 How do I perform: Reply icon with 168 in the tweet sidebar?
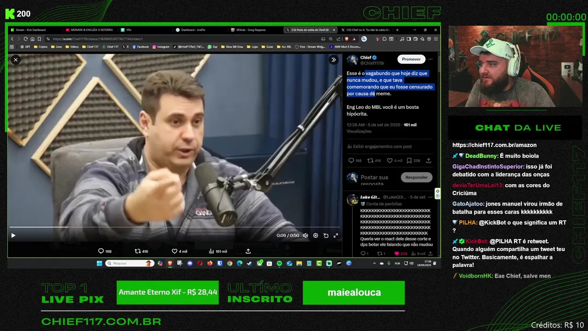click(x=355, y=160)
